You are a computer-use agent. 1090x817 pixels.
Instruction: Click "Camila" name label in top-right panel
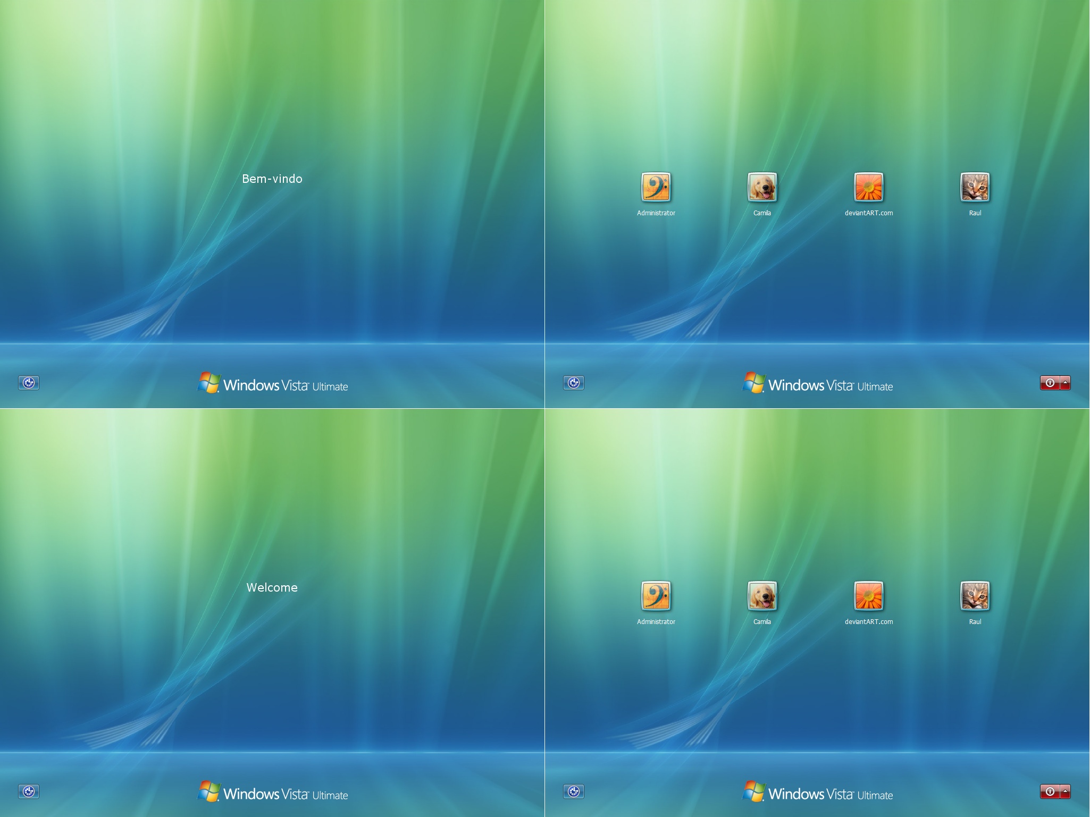coord(762,213)
